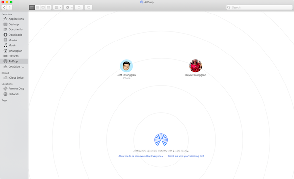Switch to list view
The image size is (294, 179).
[38, 7]
